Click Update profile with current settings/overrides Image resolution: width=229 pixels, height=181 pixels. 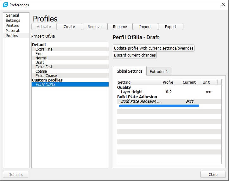[x=154, y=48]
